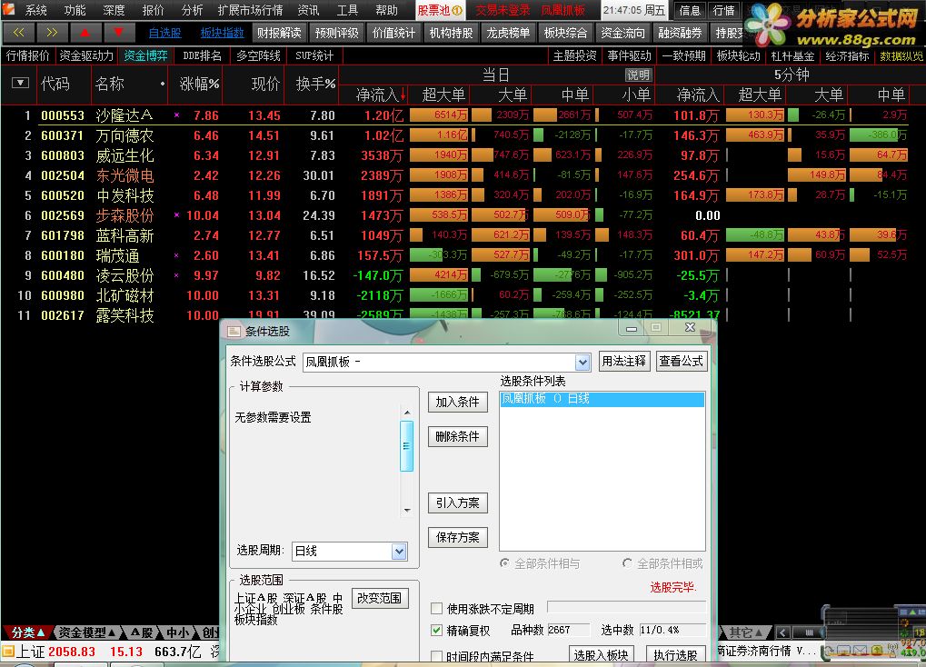Open 选股周期 日线 dropdown

point(399,552)
